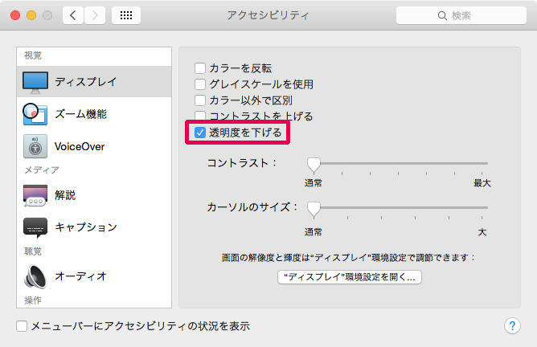Open “ディスプレイ”環境設定を開く button

click(x=350, y=277)
